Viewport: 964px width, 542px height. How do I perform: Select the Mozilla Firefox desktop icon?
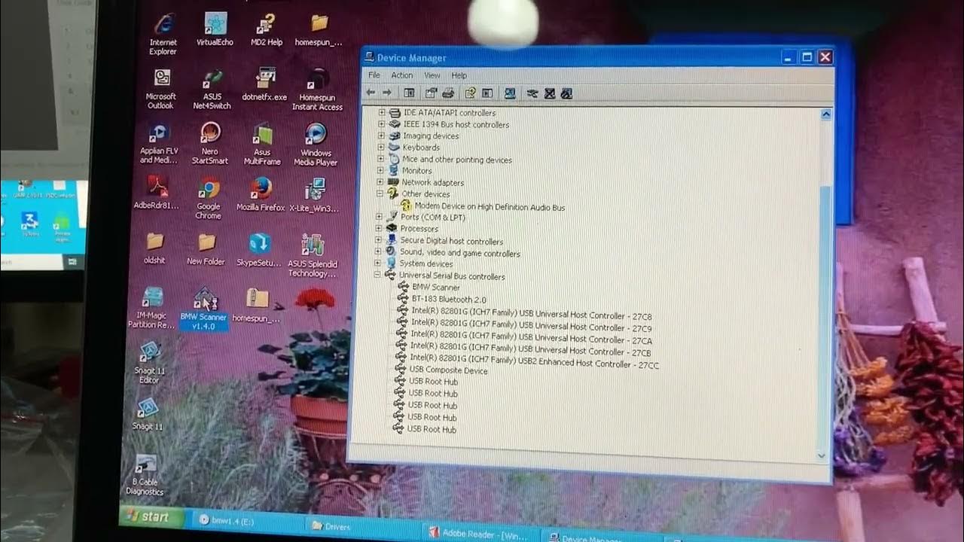click(x=261, y=195)
